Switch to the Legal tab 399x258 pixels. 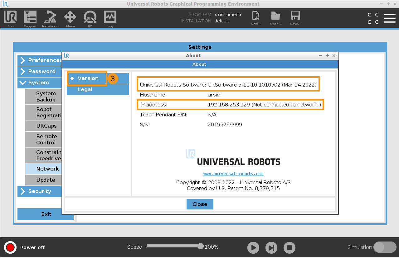(85, 90)
